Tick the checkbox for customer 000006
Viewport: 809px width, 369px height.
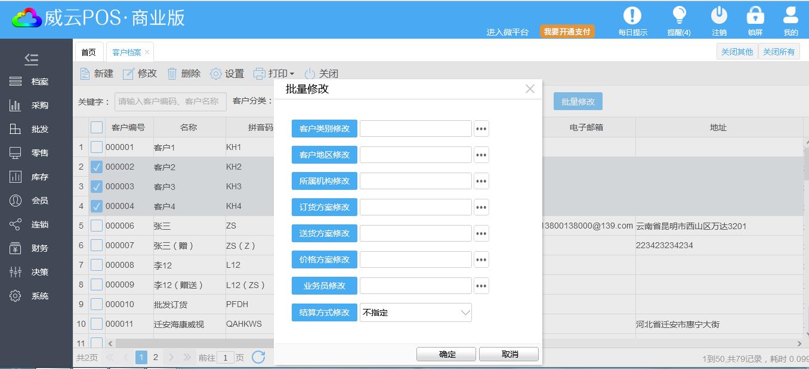click(x=97, y=226)
